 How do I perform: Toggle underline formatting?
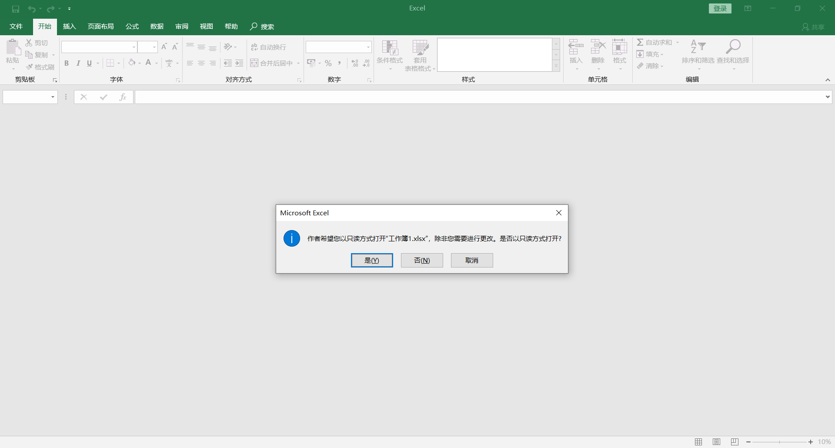(88, 63)
